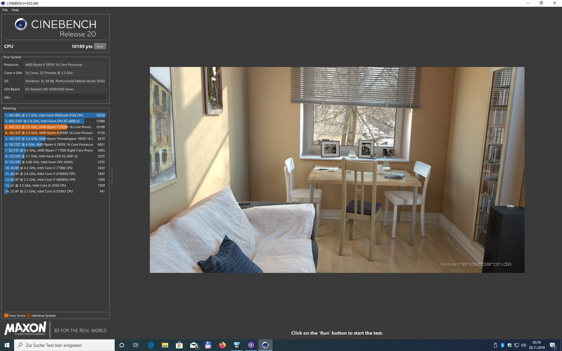Select your score Ryzen 3950X 10189 entry
562x351 pixels.
click(x=55, y=127)
